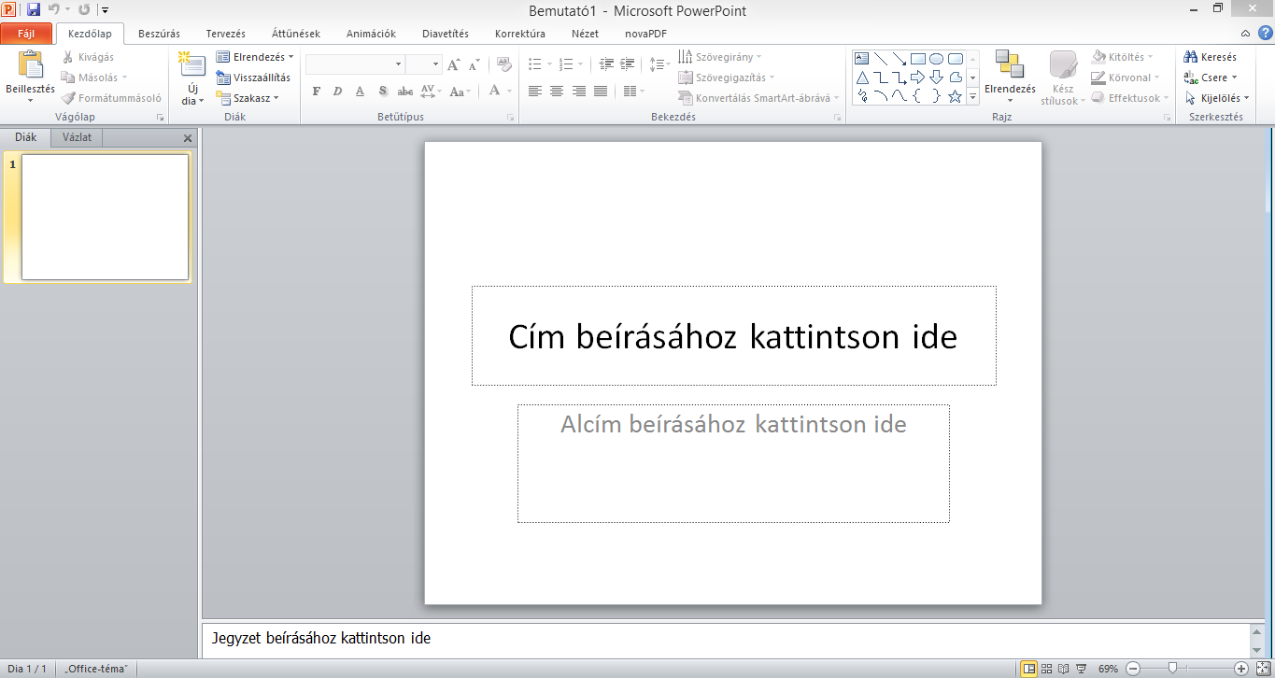Open the Beszúrás ribbon tab
Screen dimensions: 1275x678
pos(159,34)
